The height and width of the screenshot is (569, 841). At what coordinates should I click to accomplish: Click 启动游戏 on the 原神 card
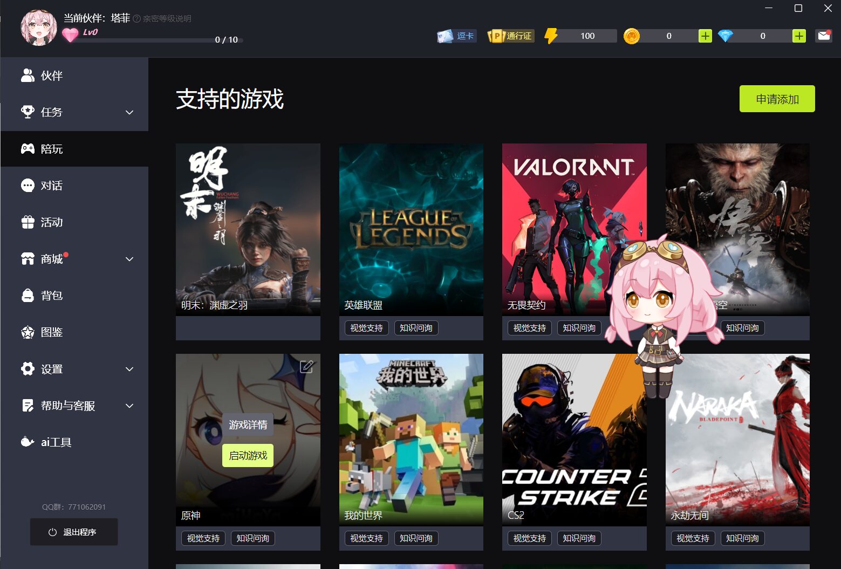click(248, 456)
